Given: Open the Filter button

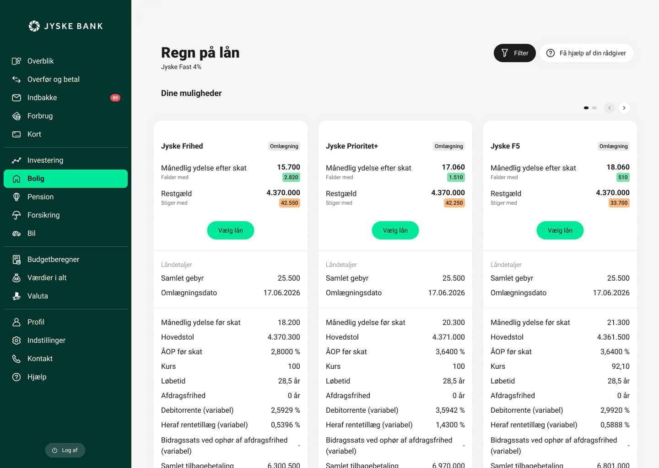Looking at the screenshot, I should (515, 53).
